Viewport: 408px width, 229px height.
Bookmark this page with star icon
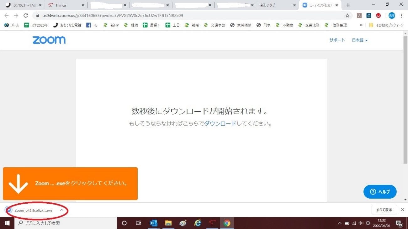tap(347, 15)
